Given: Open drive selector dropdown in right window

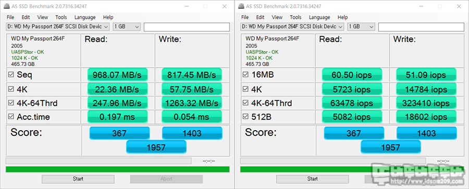Looking at the screenshot, I should (x=292, y=27).
